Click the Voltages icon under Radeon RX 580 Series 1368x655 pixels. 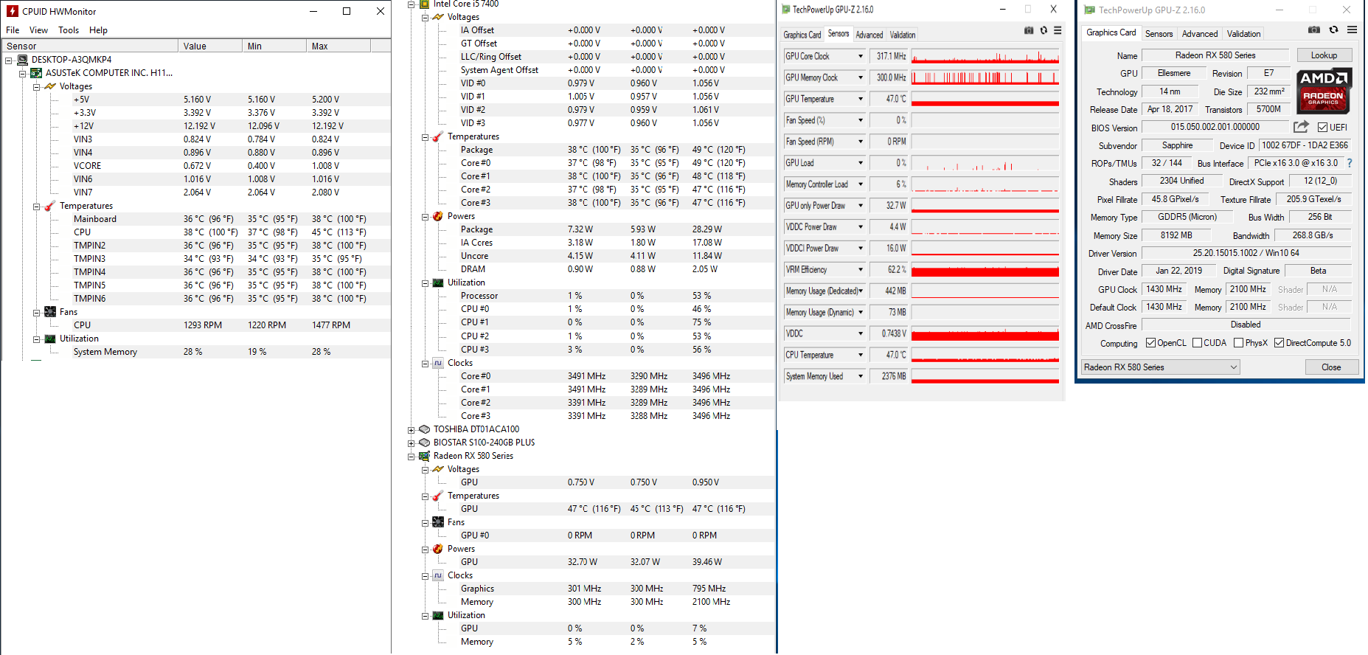(438, 469)
